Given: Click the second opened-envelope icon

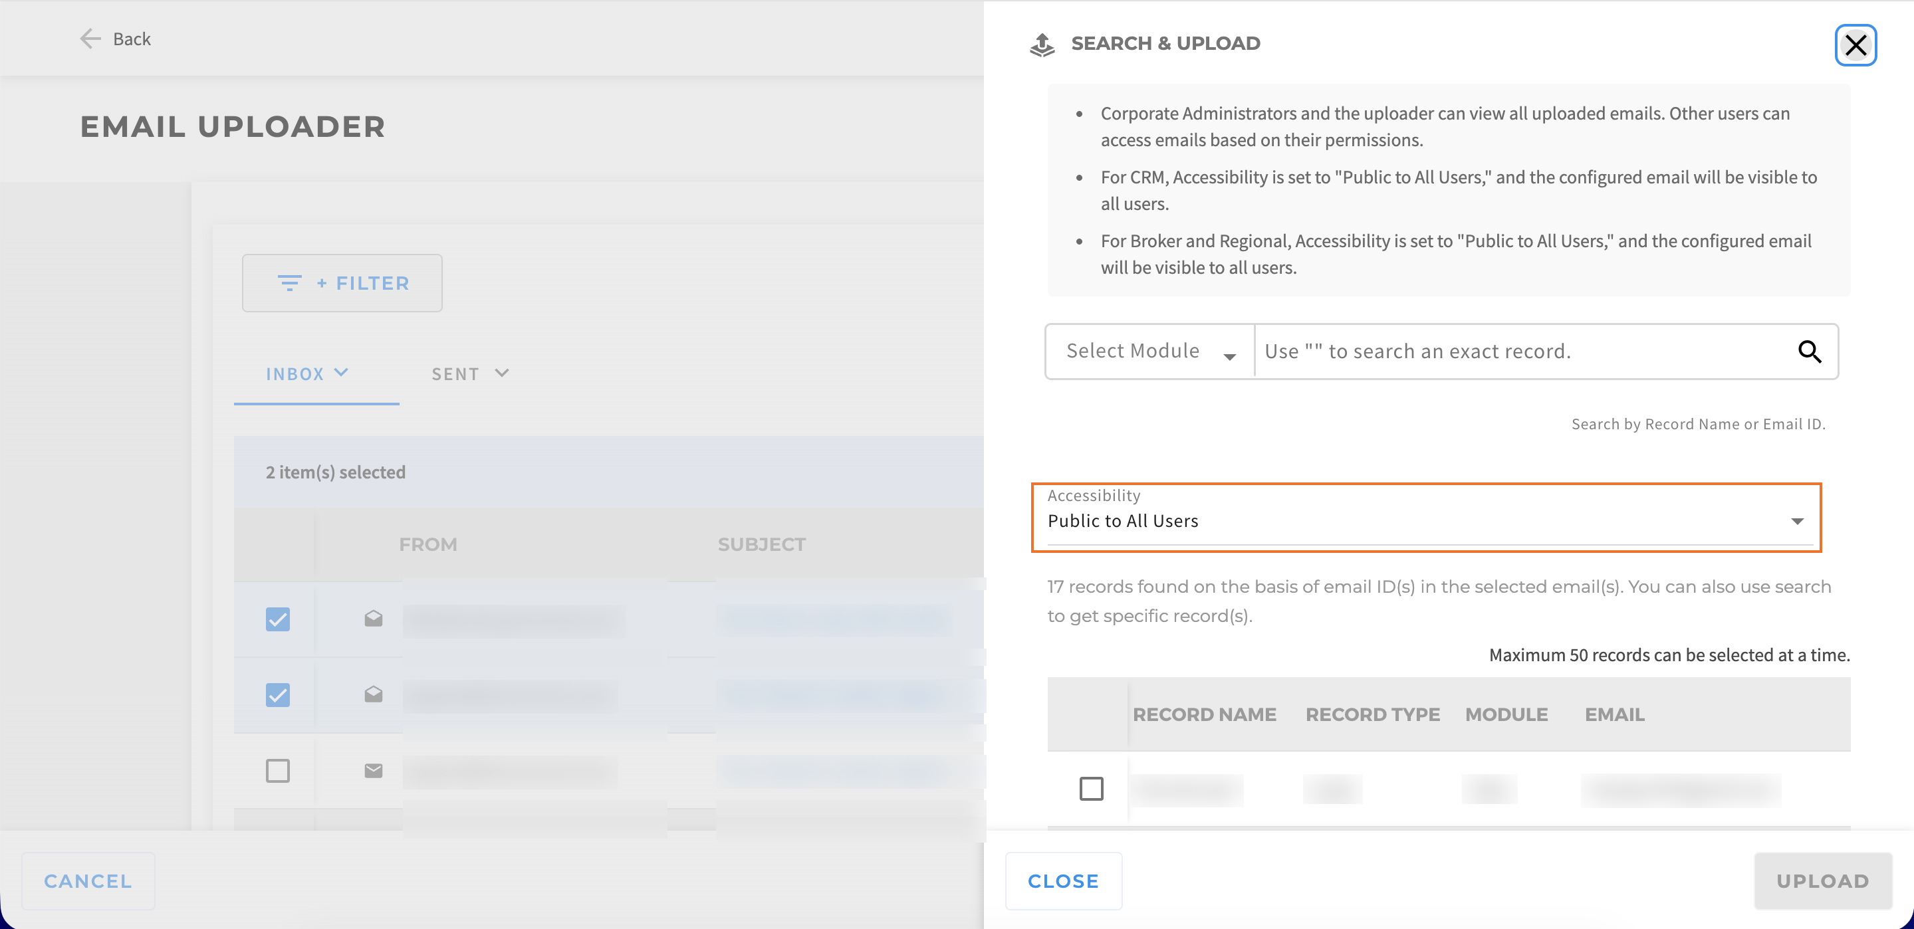Looking at the screenshot, I should tap(373, 694).
